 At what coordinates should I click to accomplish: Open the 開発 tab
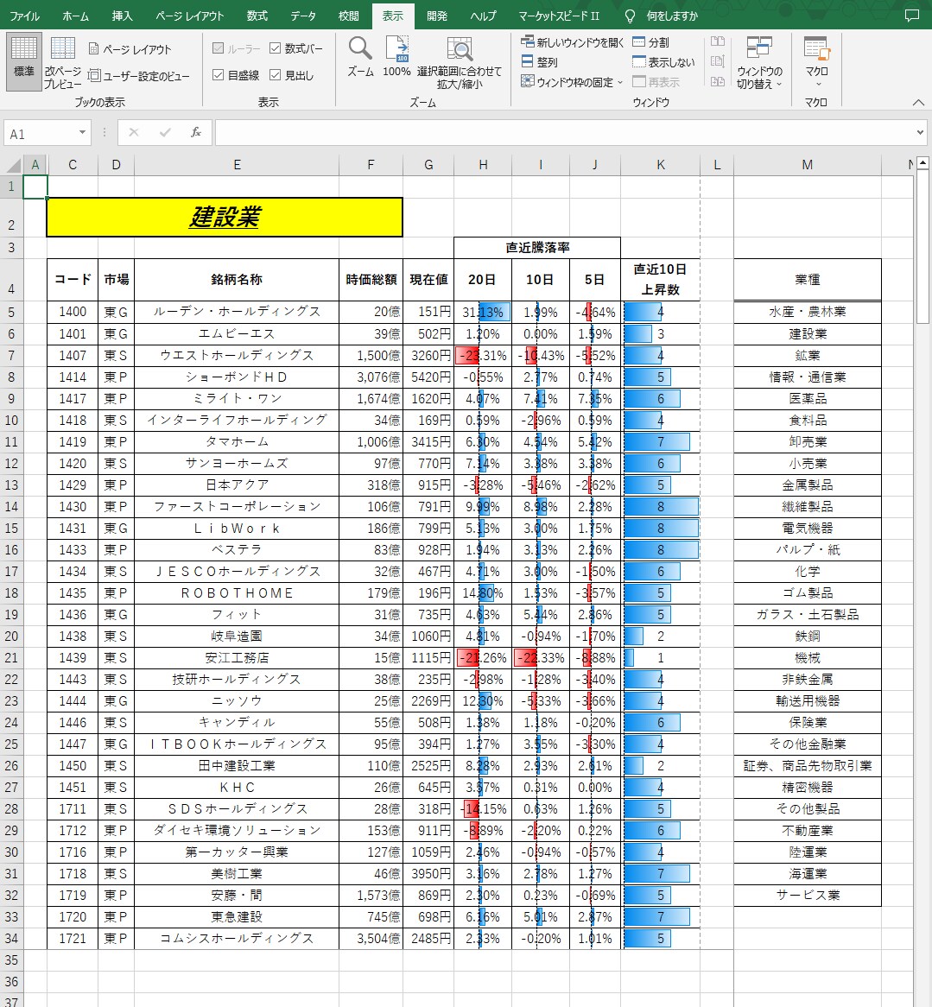click(437, 16)
